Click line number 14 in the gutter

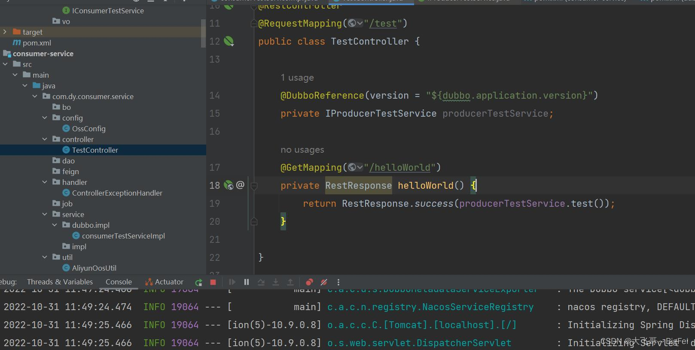[215, 95]
